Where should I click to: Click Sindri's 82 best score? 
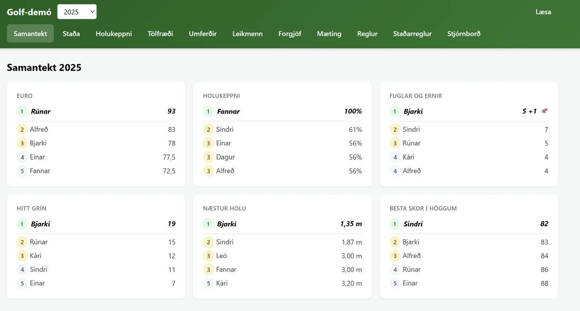click(x=544, y=224)
